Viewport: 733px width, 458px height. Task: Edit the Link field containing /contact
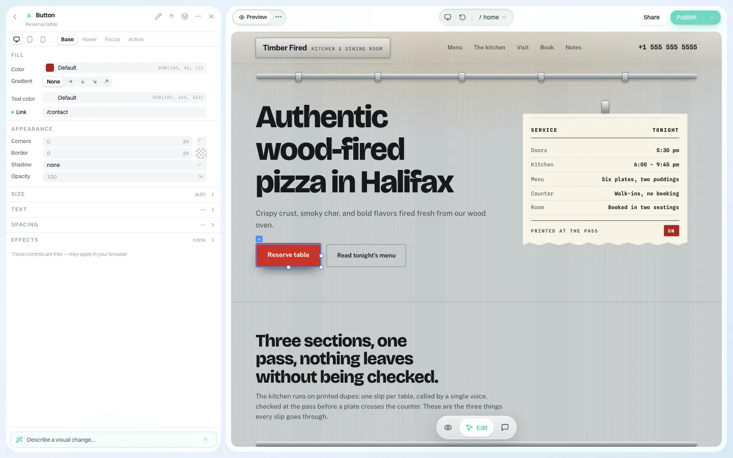pyautogui.click(x=125, y=112)
